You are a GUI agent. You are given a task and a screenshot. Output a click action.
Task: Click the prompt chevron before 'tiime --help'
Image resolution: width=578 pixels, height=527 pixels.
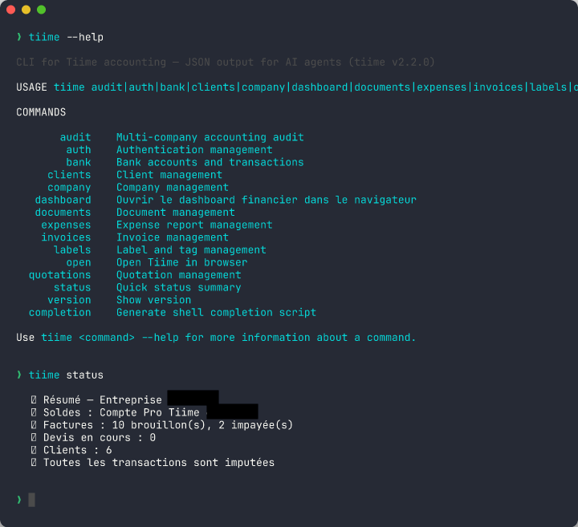[x=19, y=38]
